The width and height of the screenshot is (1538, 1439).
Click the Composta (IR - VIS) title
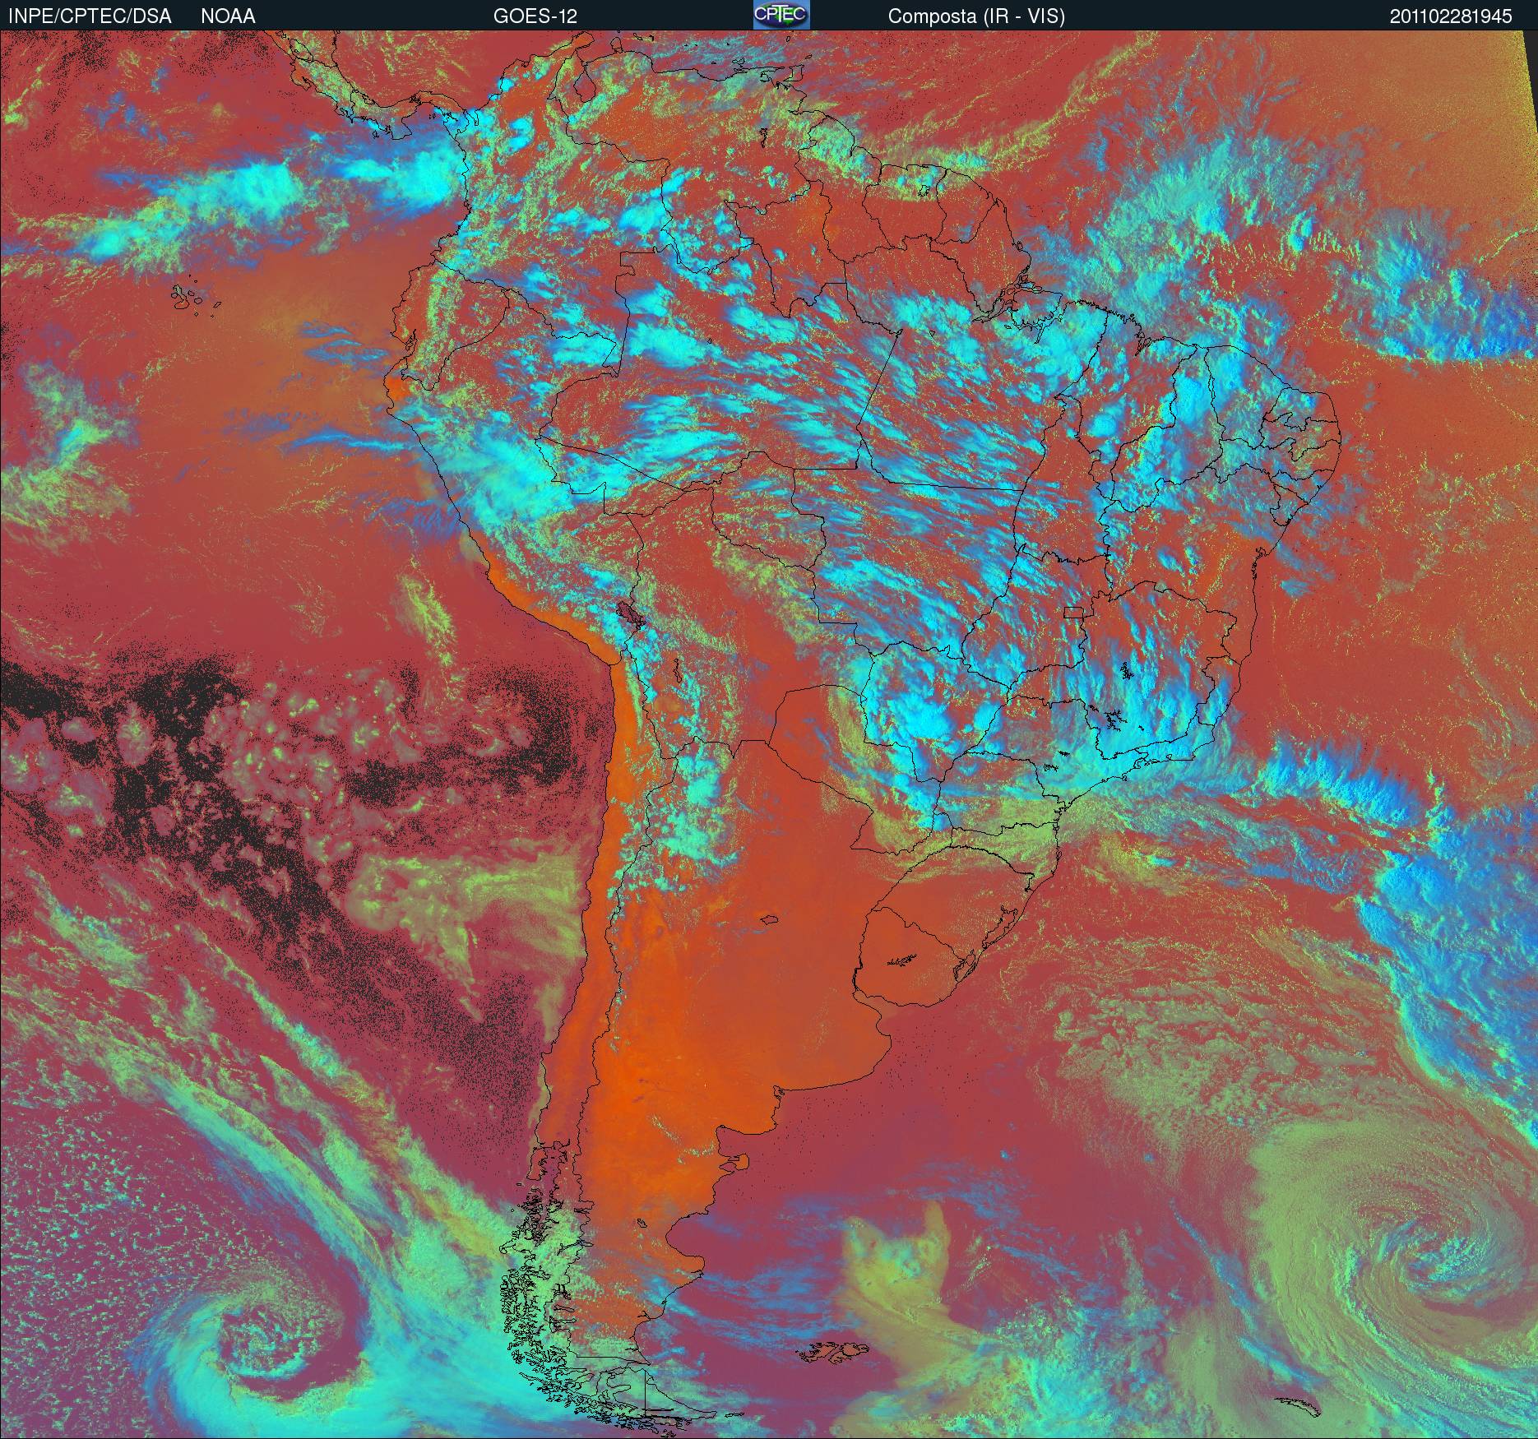point(976,16)
